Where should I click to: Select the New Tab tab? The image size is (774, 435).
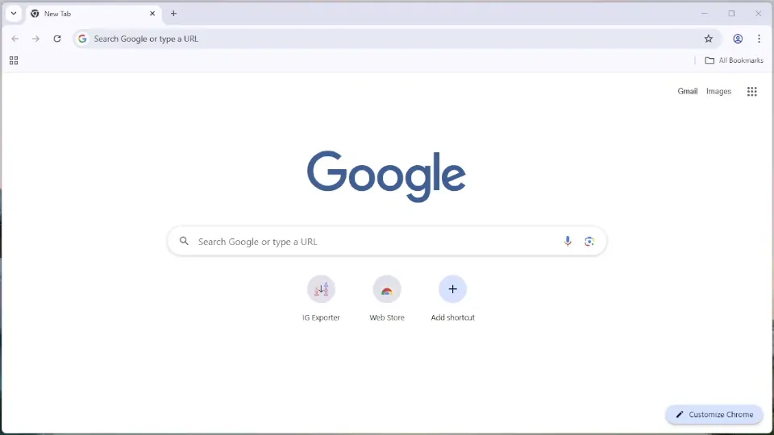click(x=93, y=14)
